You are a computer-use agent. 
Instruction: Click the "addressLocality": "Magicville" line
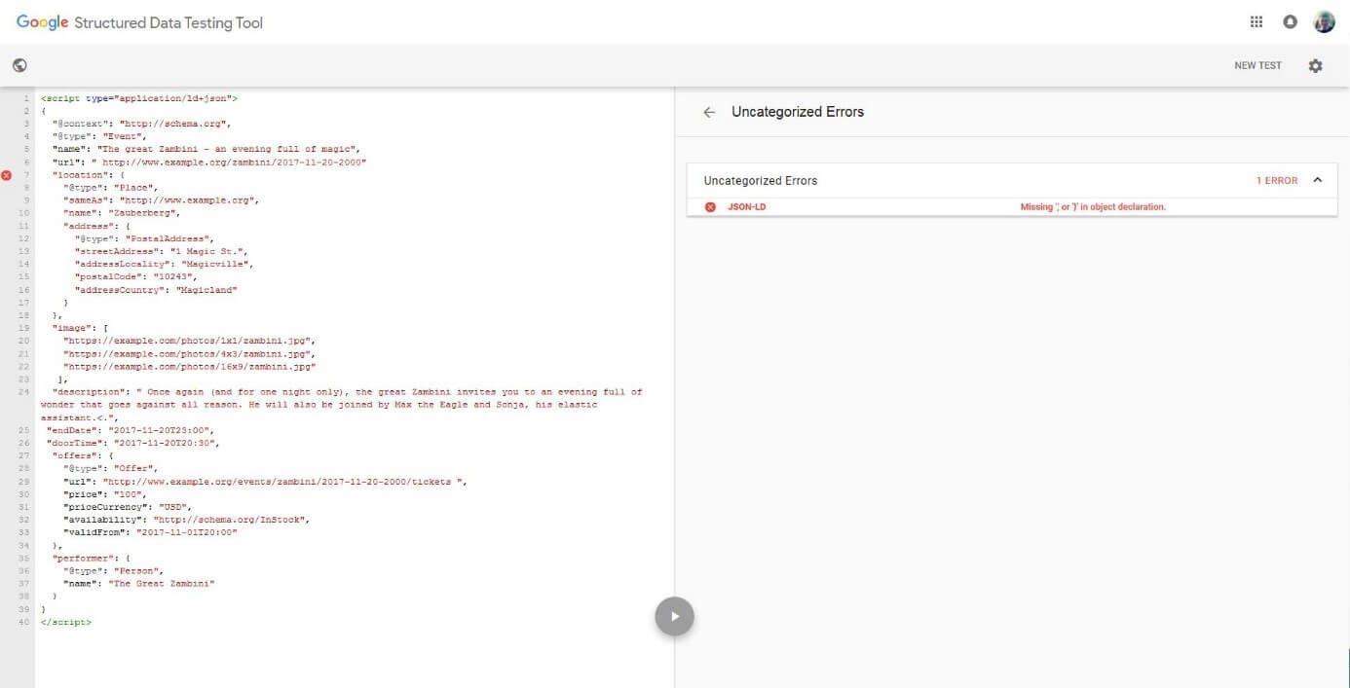[164, 264]
